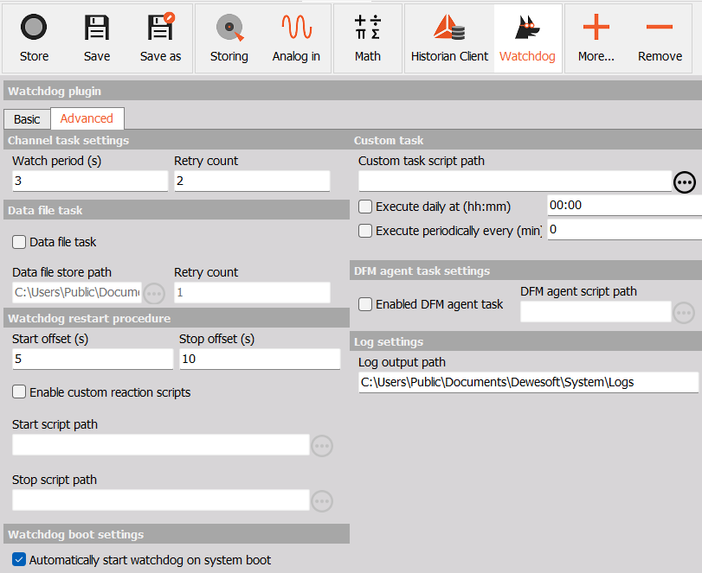
Task: Check Execute daily at option
Action: (x=364, y=205)
